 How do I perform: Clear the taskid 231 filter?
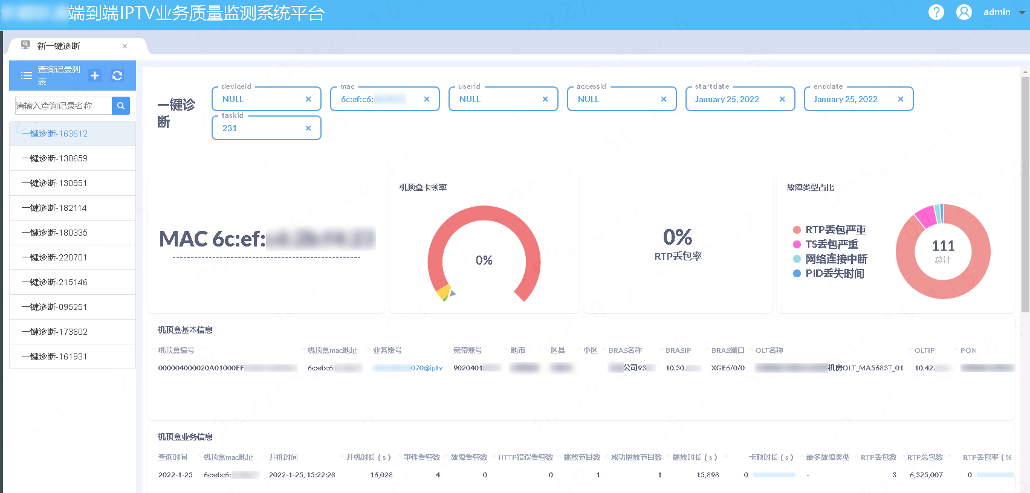tap(308, 128)
